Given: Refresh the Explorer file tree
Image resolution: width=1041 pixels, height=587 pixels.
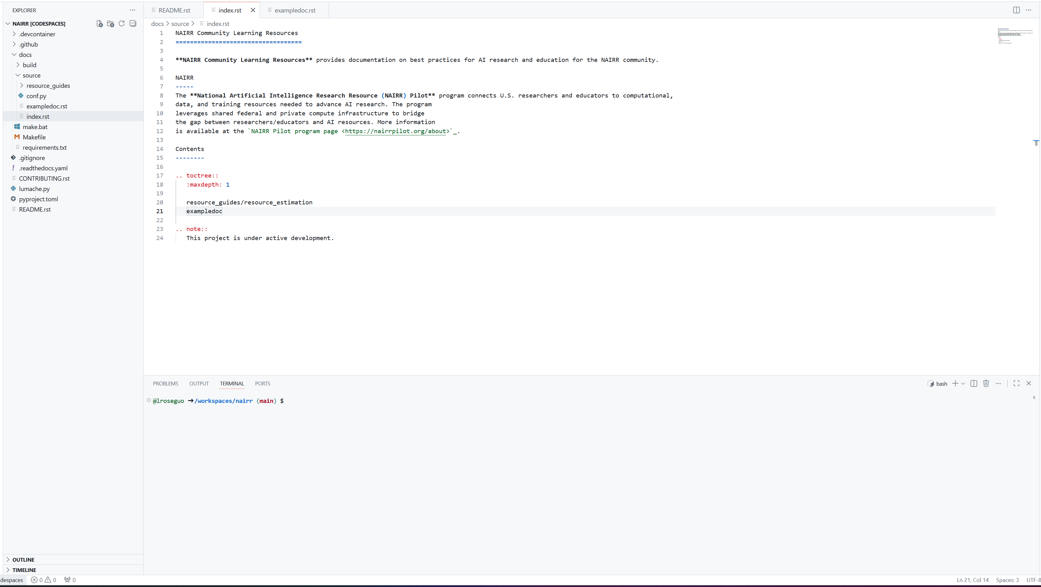Looking at the screenshot, I should point(121,23).
